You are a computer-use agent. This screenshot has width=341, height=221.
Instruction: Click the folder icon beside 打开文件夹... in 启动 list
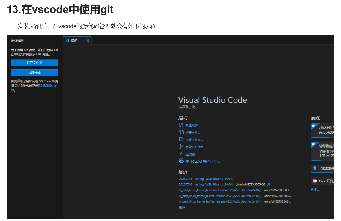181,139
